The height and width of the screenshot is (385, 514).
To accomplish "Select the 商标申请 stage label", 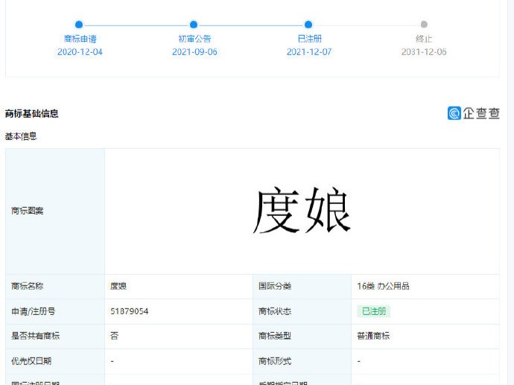I will click(x=80, y=39).
